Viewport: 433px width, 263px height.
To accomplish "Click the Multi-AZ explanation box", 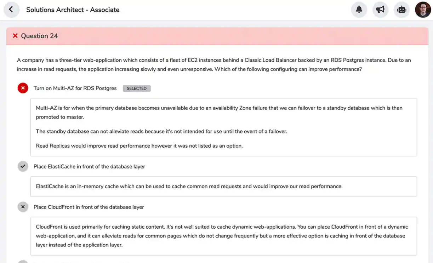I will (223, 127).
